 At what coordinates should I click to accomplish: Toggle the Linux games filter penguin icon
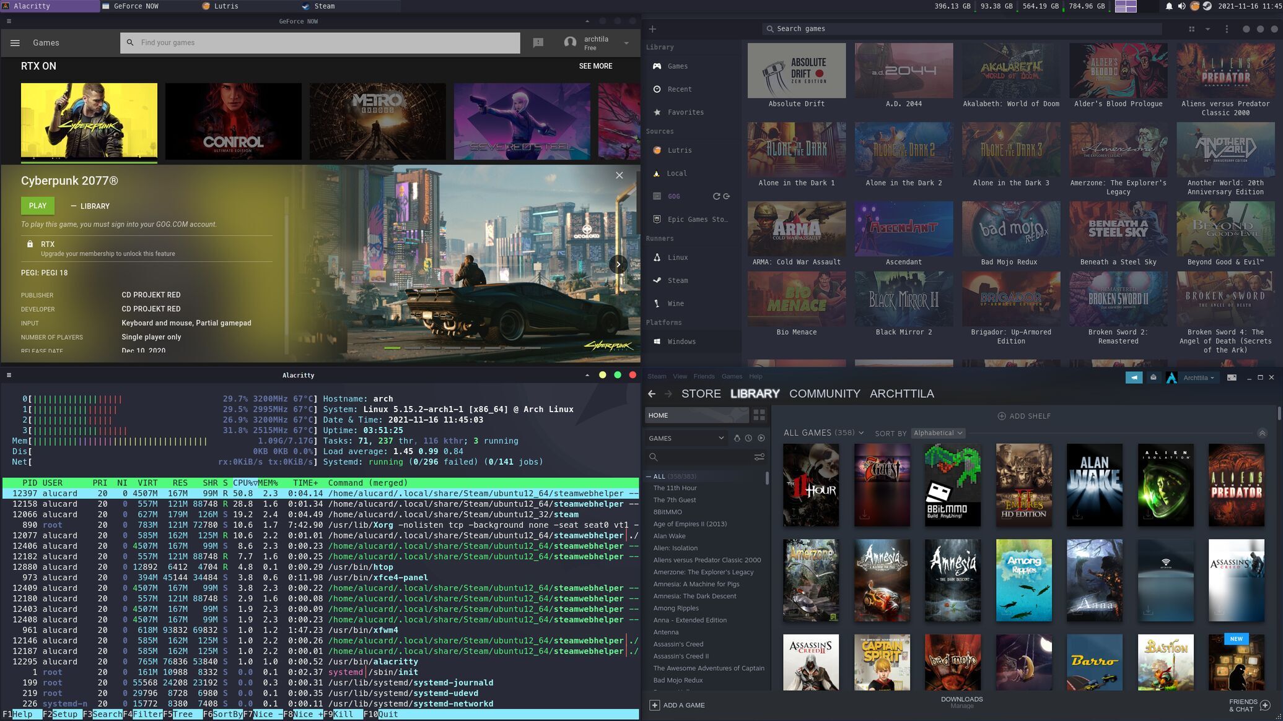tap(737, 438)
